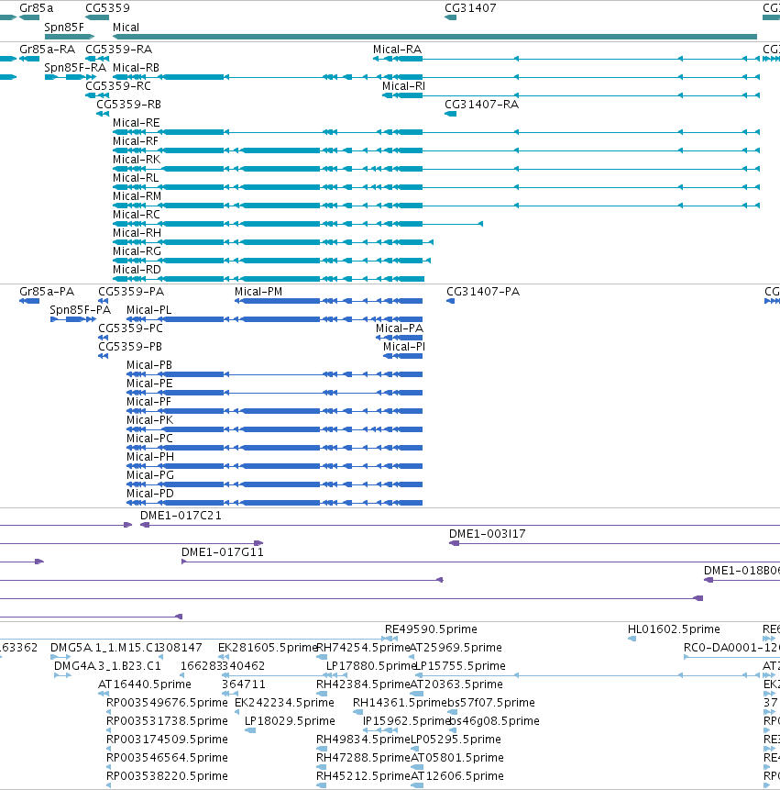
Task: Select protein Gr85a-PA label
Action: click(x=47, y=292)
